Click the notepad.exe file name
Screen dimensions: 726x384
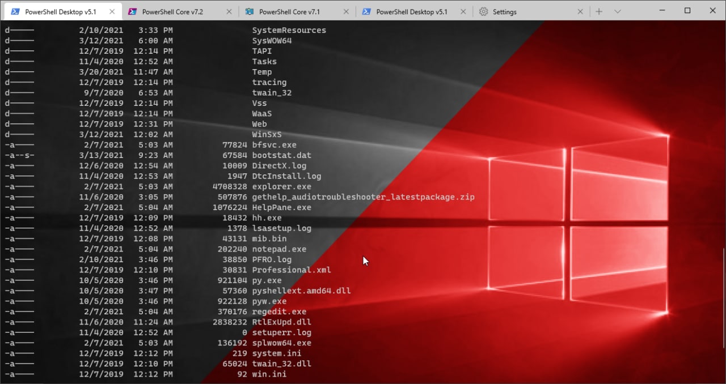coord(279,249)
